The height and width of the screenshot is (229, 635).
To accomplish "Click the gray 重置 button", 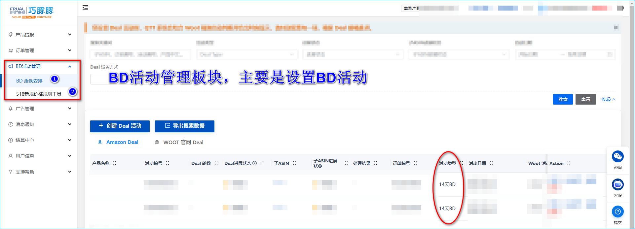I will point(586,99).
